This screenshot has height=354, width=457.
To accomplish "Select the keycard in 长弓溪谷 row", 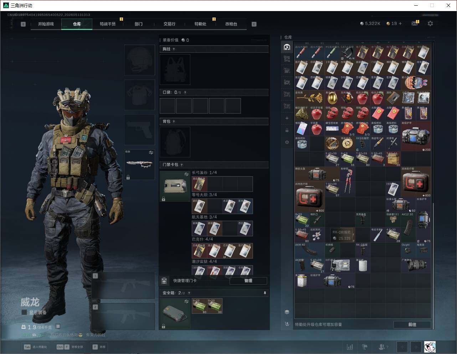I will click(x=199, y=184).
